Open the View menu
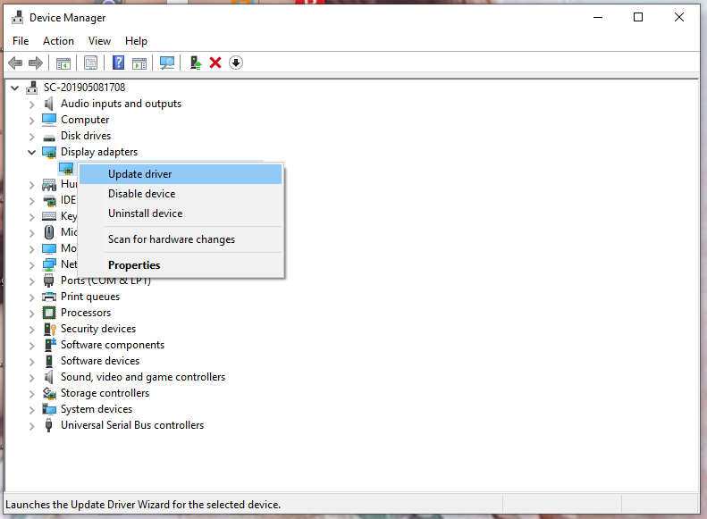This screenshot has width=707, height=519. (99, 41)
